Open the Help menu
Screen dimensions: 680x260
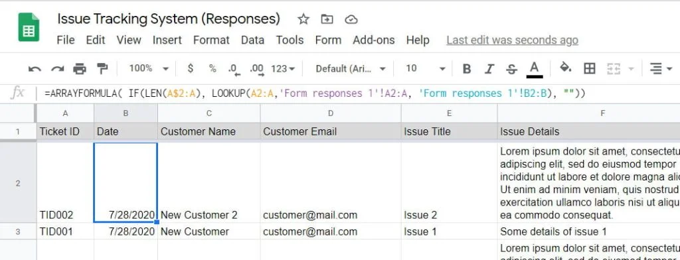pos(418,40)
